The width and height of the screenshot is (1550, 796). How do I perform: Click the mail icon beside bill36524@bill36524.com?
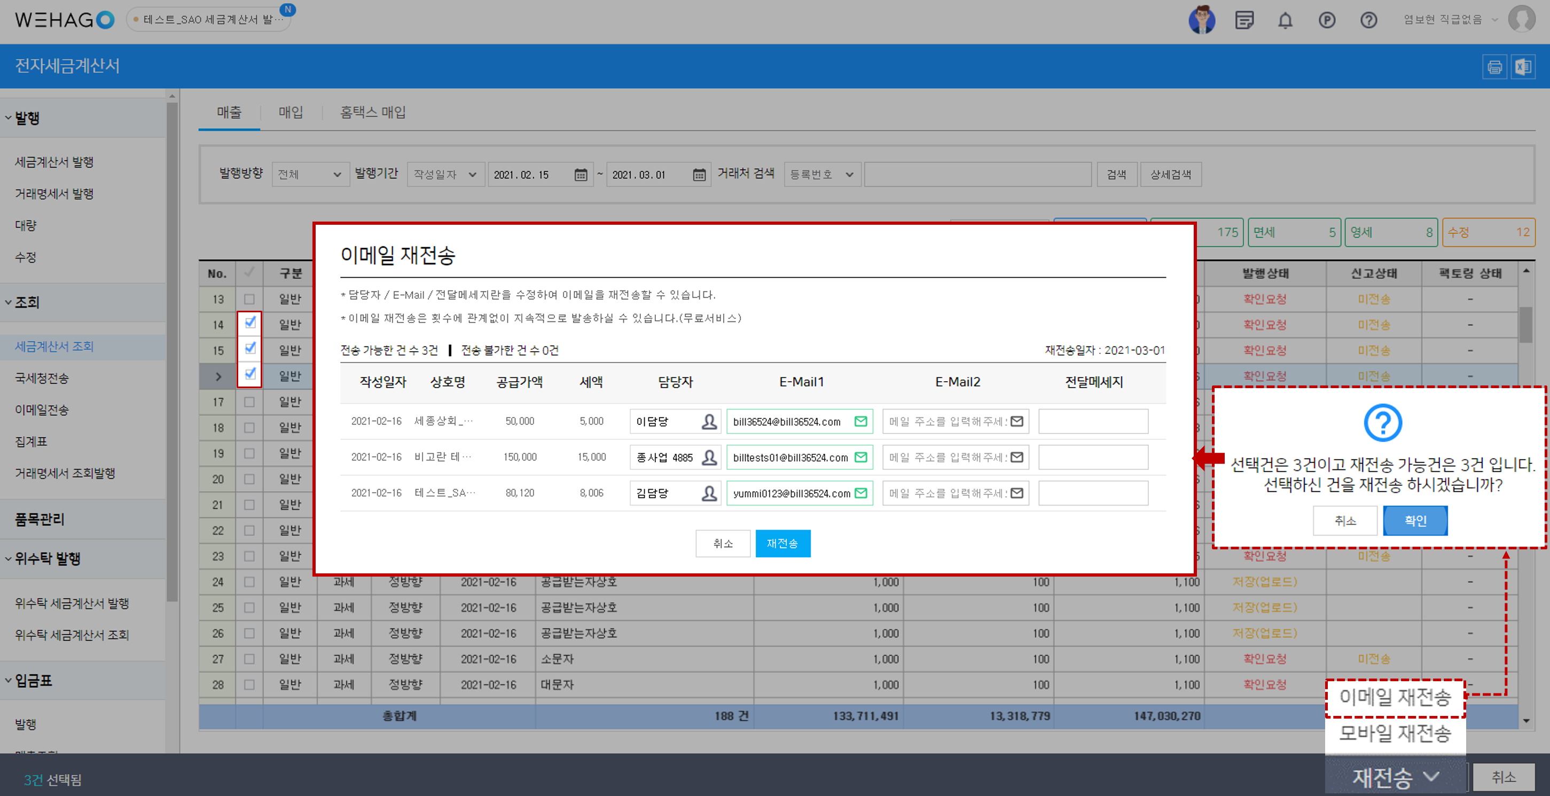click(860, 421)
